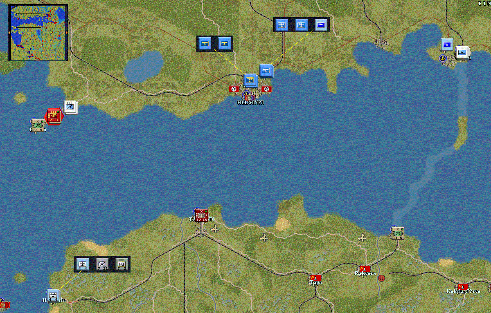Pick first white bomber in three-unit stack popup
The image size is (491, 313).
(x=282, y=25)
